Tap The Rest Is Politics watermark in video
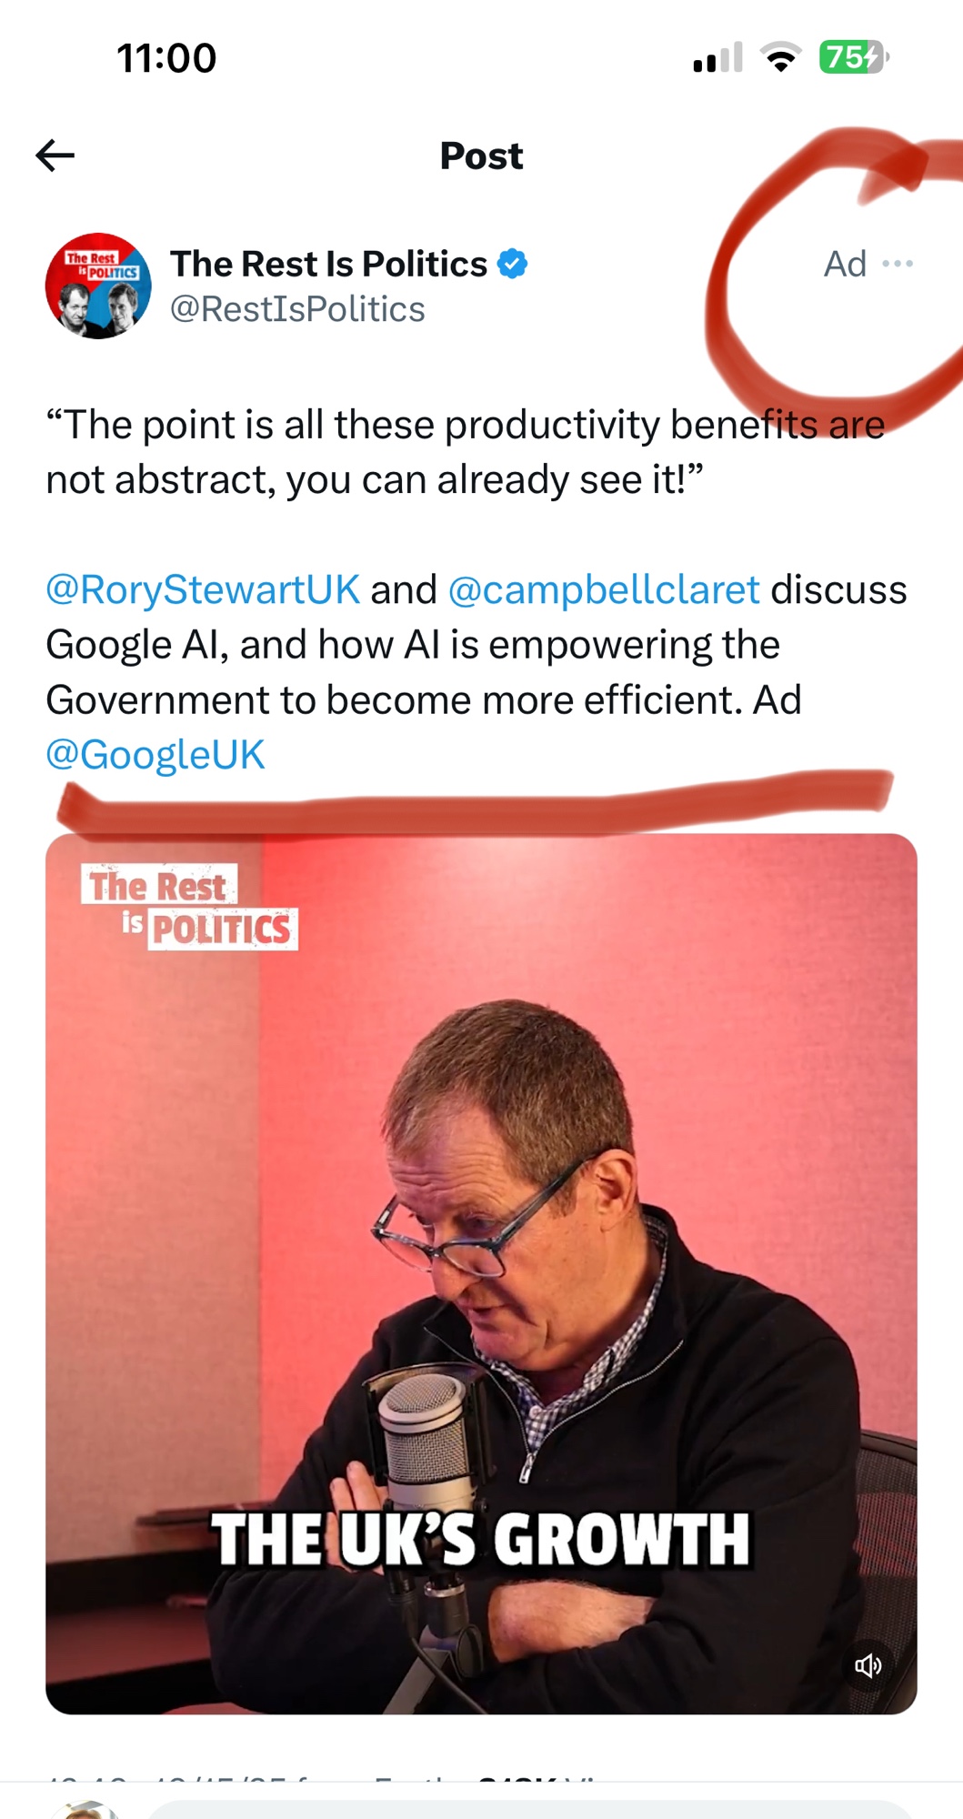This screenshot has height=1819, width=963. (190, 908)
